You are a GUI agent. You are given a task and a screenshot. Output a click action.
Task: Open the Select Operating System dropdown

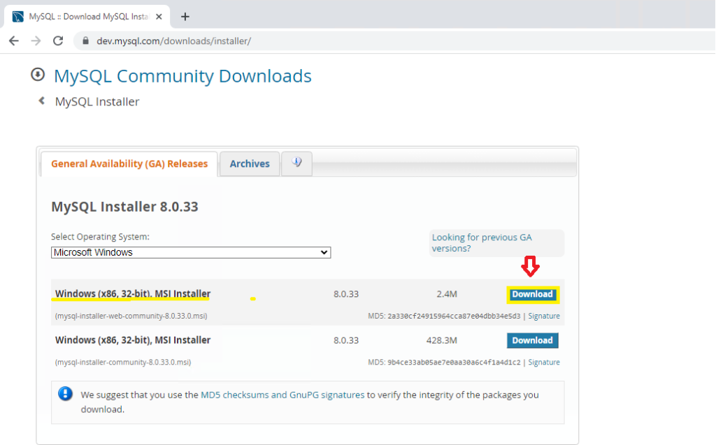tap(191, 252)
